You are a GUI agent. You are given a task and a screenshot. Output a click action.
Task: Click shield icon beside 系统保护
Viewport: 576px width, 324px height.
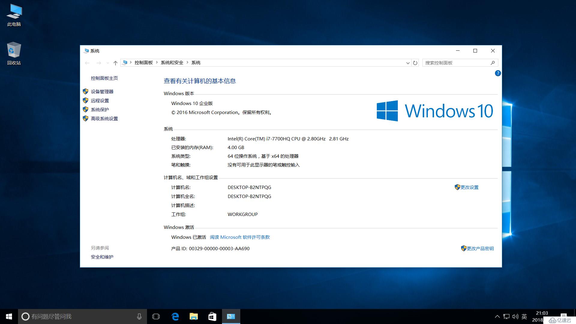point(85,109)
